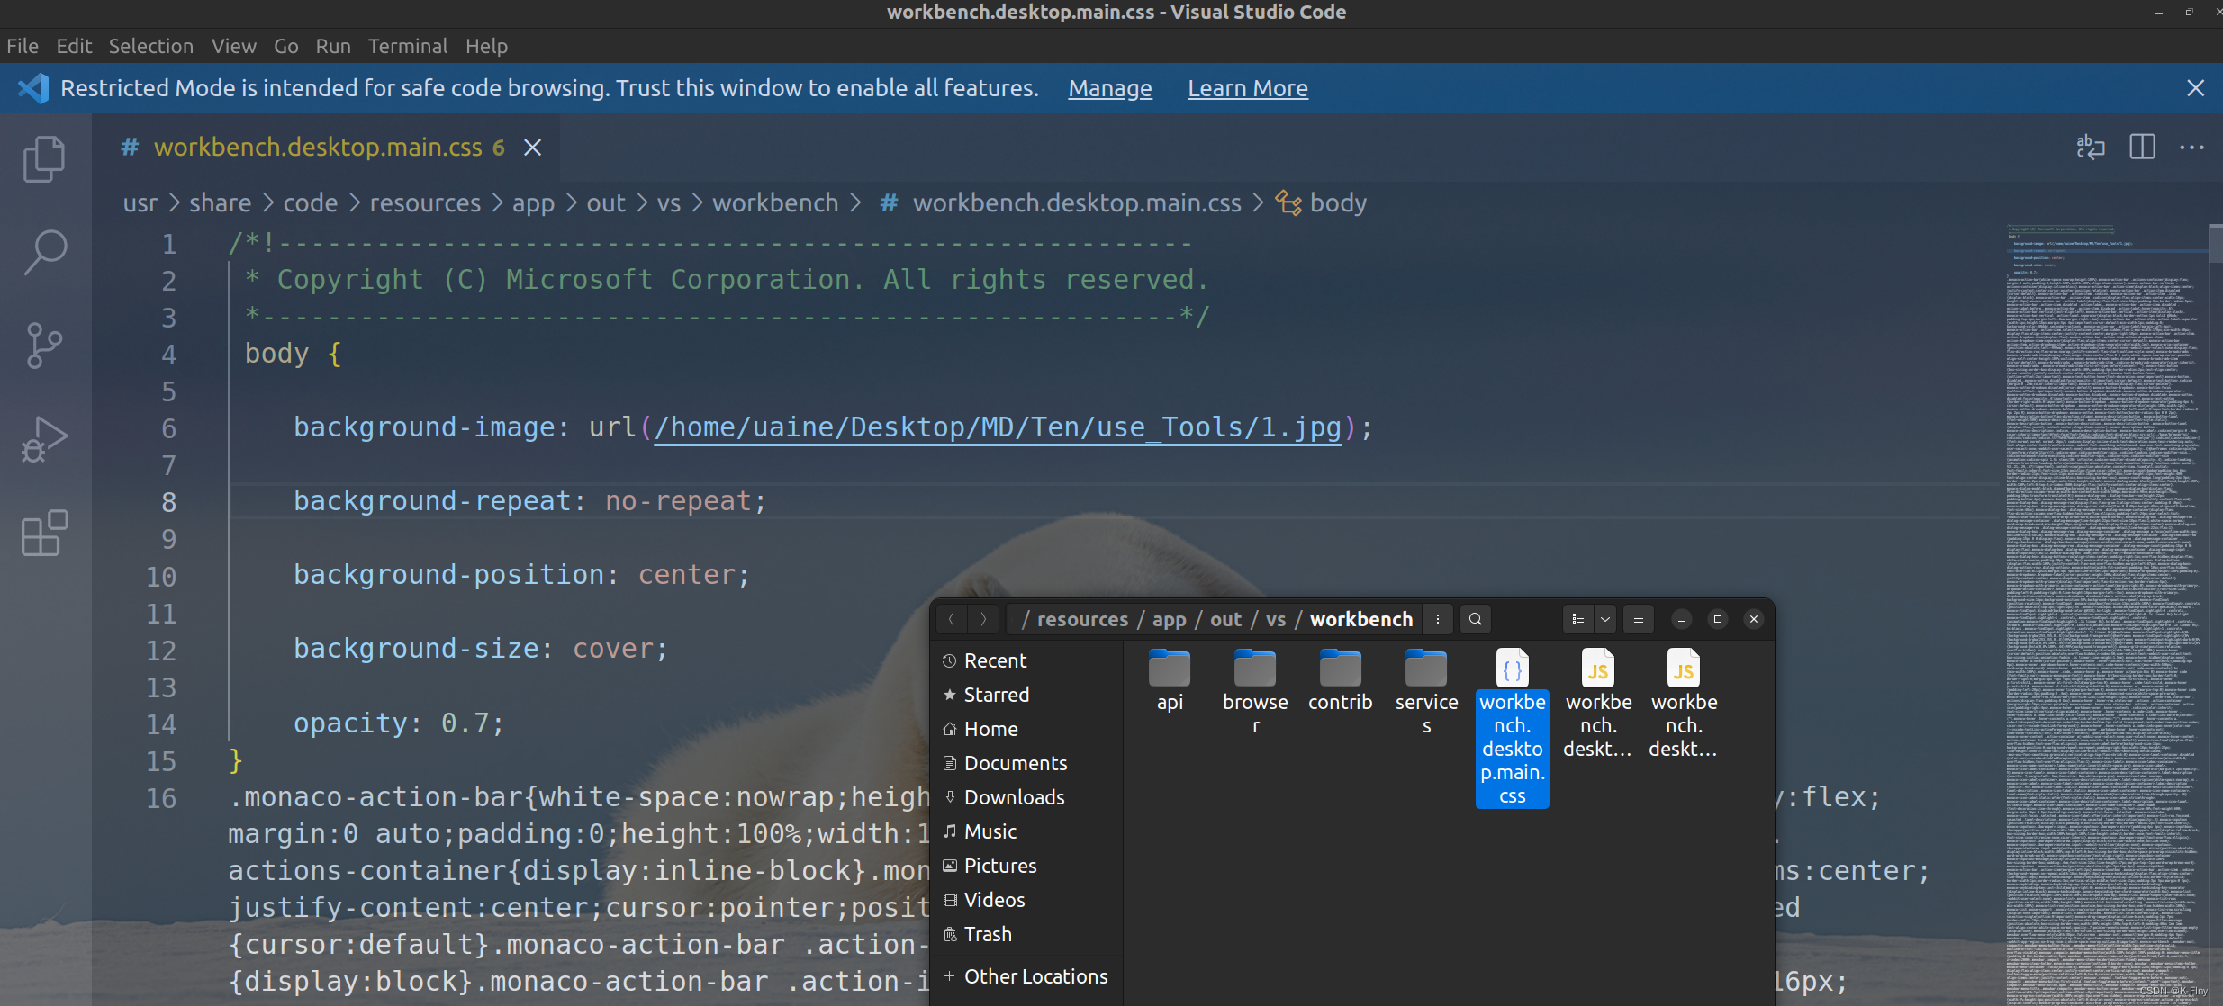Open the Source Control view
The width and height of the screenshot is (2223, 1006).
click(44, 346)
